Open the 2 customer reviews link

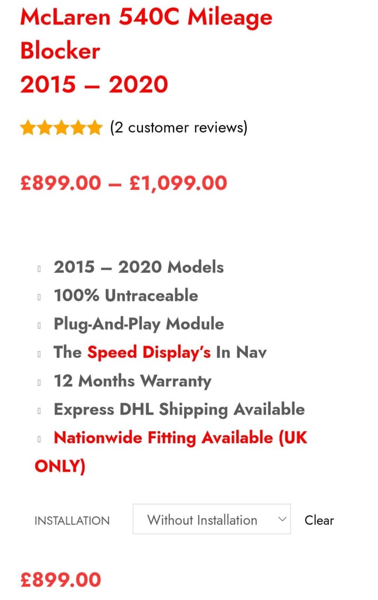click(x=179, y=127)
